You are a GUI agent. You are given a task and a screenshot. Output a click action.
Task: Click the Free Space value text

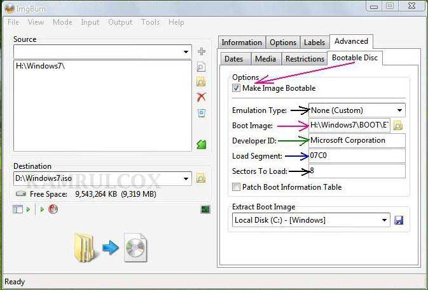click(x=116, y=194)
